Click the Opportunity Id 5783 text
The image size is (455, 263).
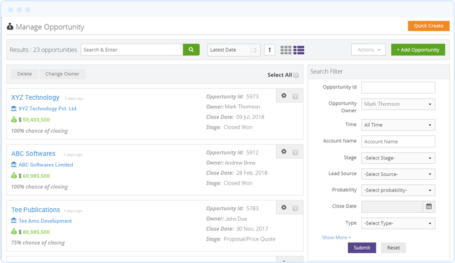(x=232, y=209)
